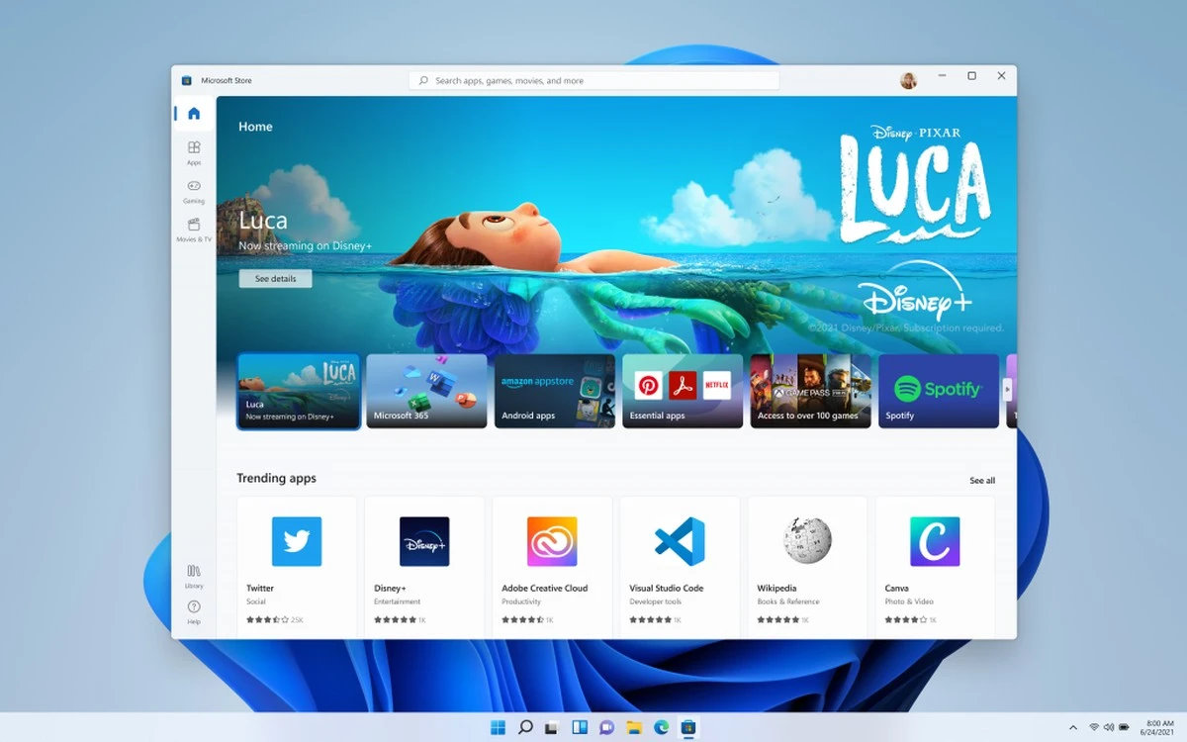Launch Microsoft Edge from the taskbar

660,727
